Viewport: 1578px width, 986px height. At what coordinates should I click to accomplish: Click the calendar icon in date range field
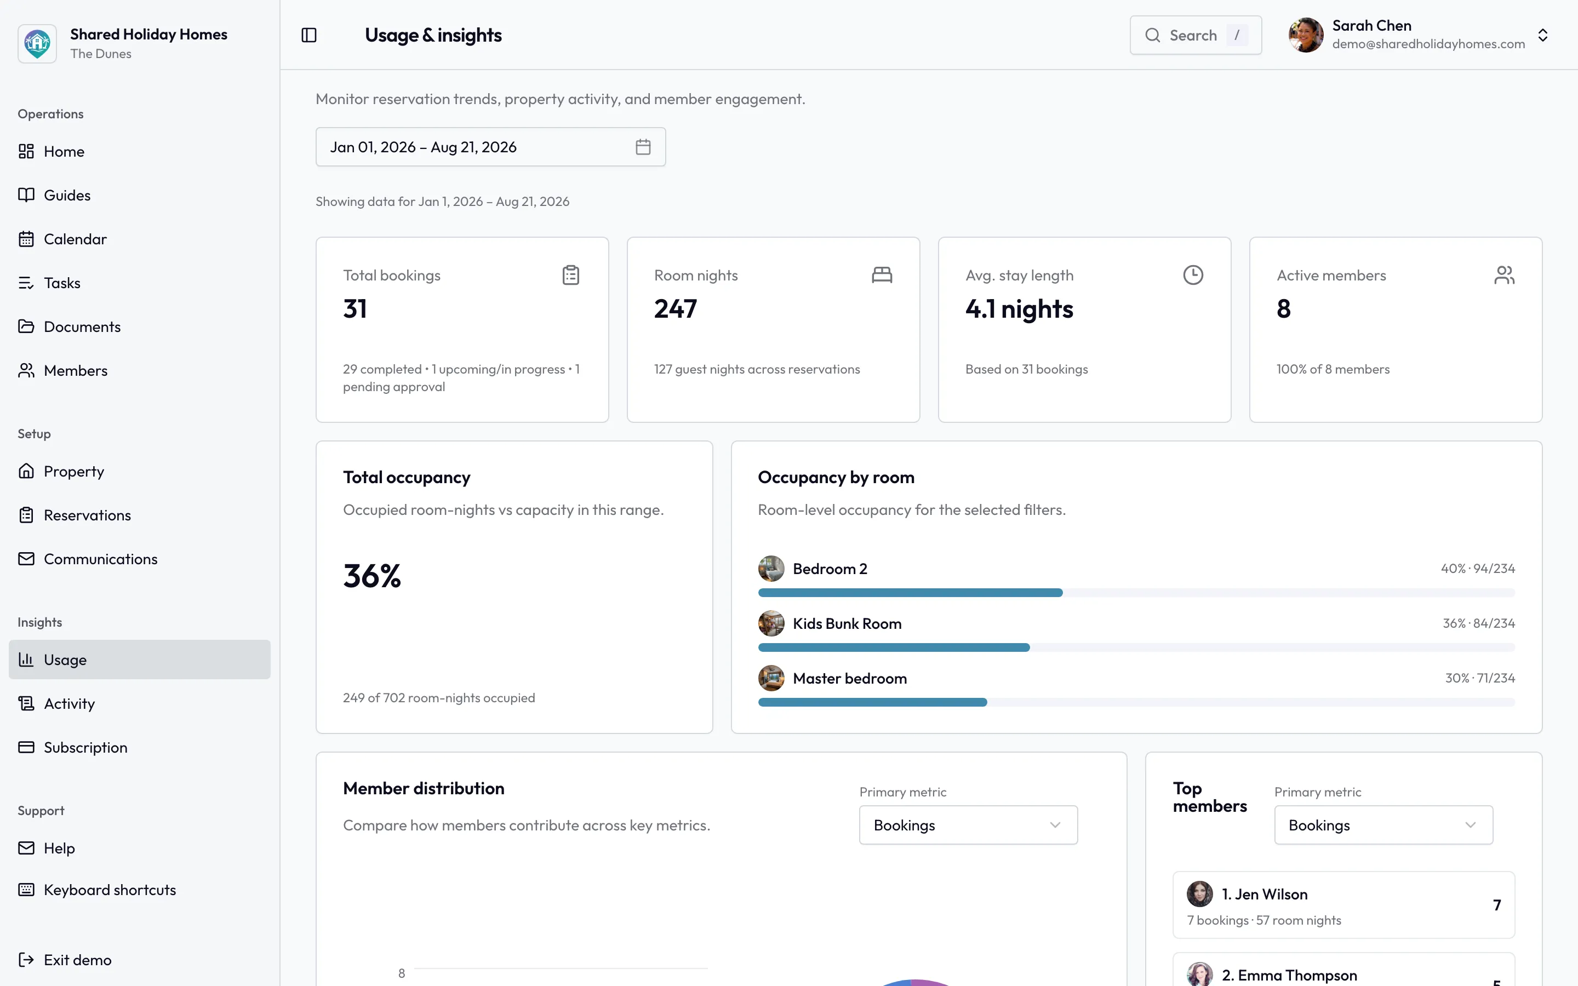click(x=643, y=147)
